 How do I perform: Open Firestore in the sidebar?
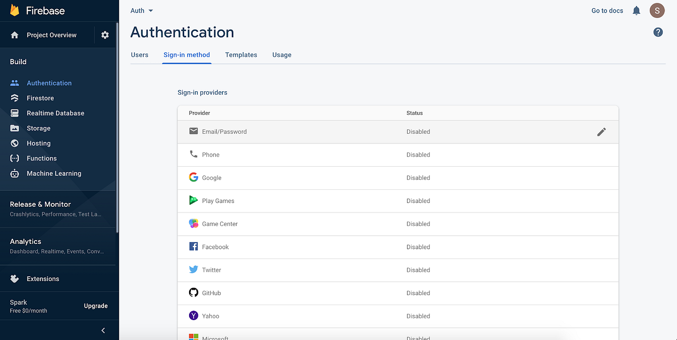pyautogui.click(x=40, y=98)
